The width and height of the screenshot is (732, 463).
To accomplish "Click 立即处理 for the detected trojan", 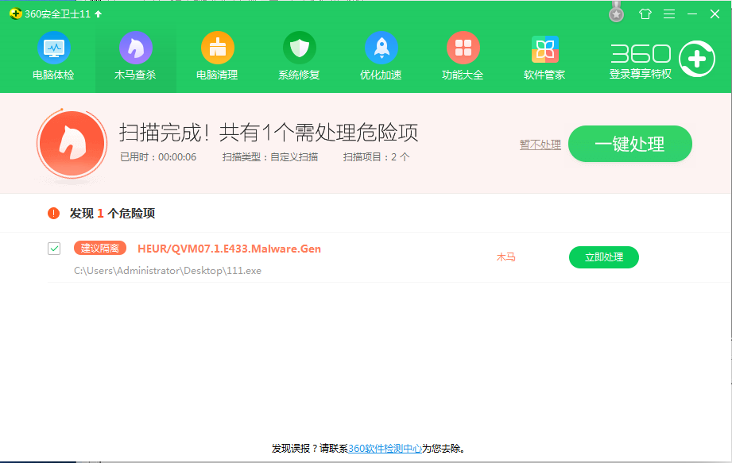I will pos(603,257).
